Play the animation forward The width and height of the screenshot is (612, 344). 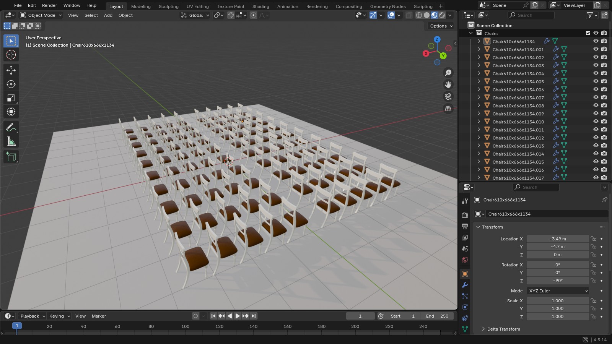(x=238, y=316)
